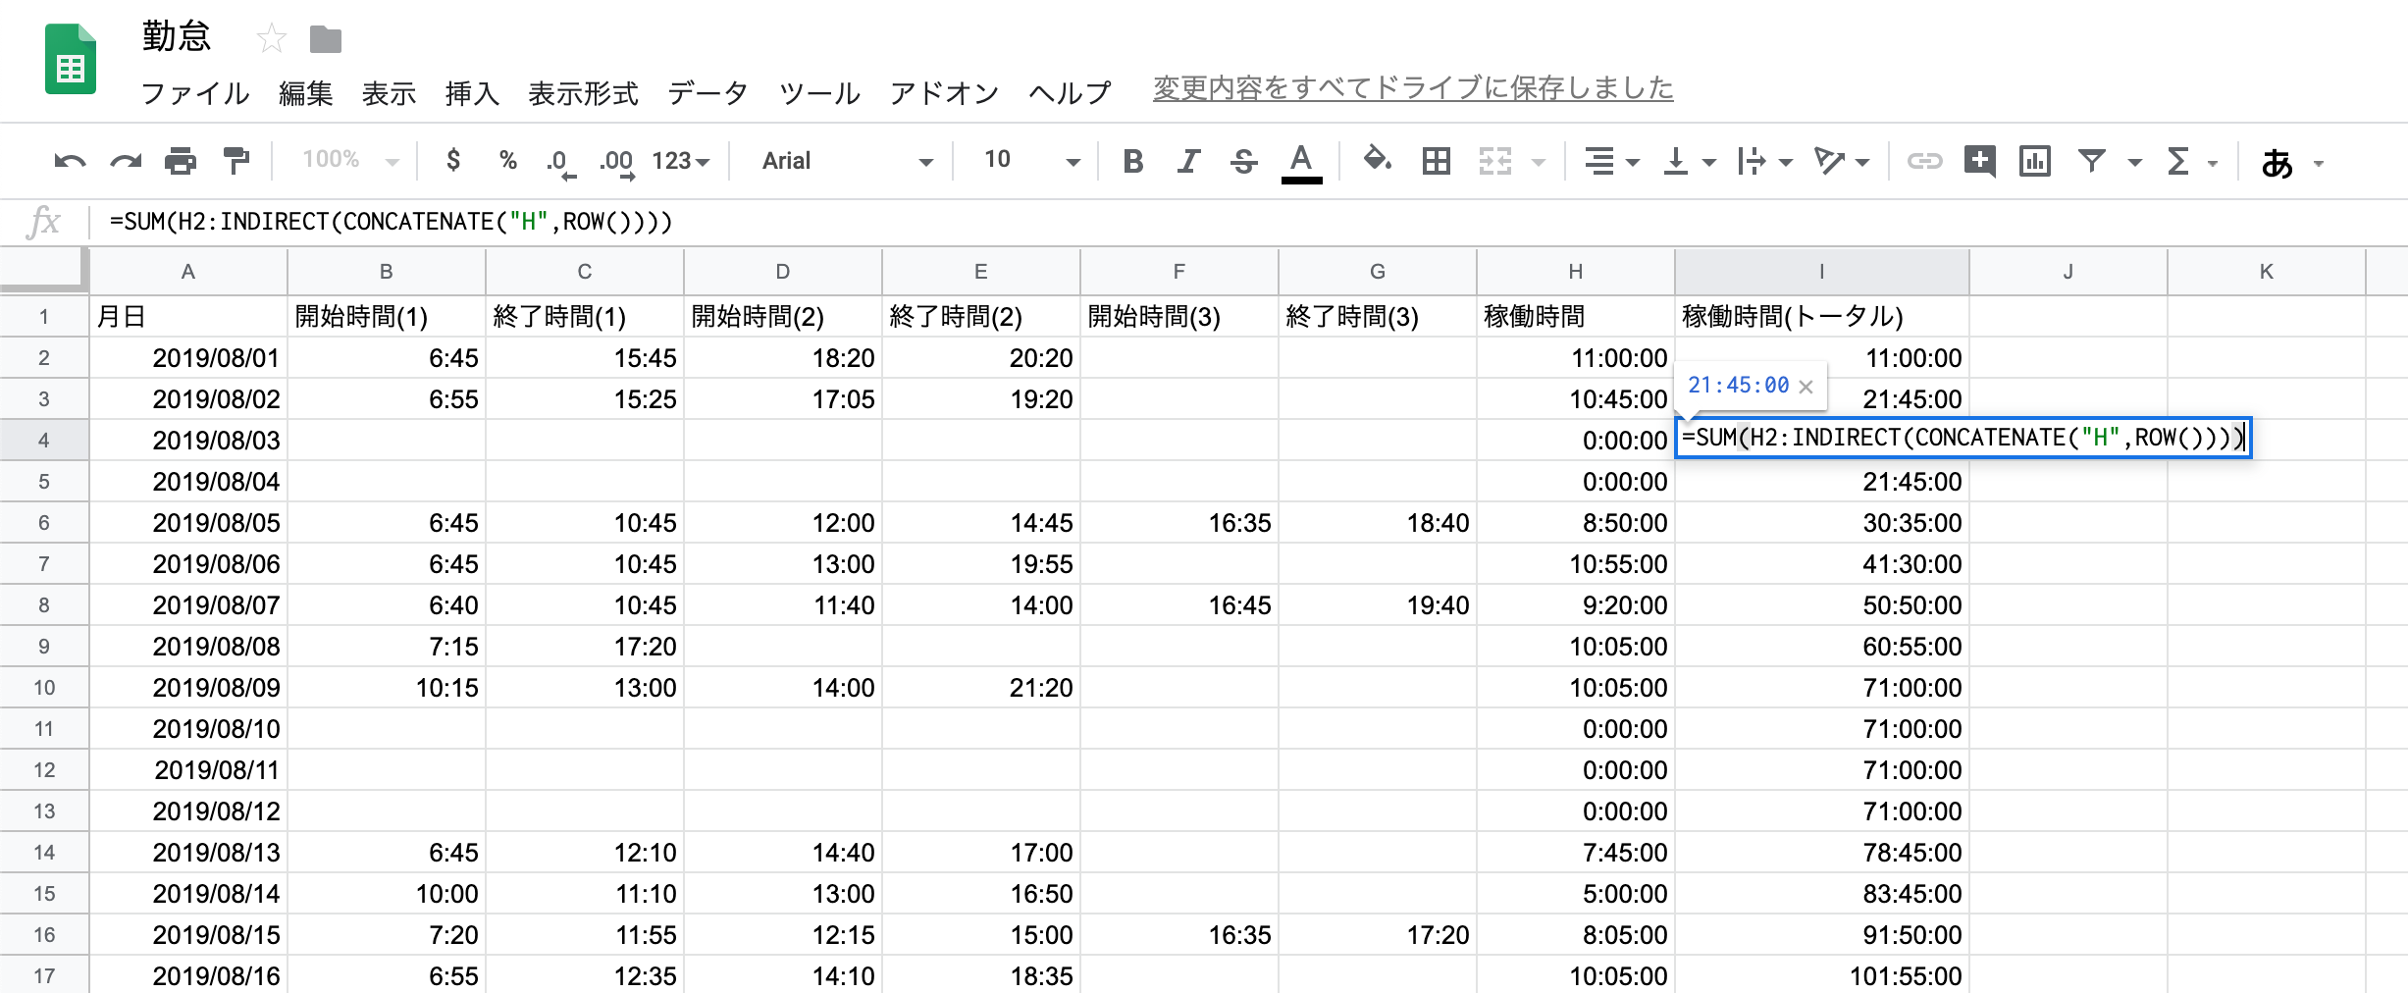The image size is (2408, 993).
Task: Select row 10 header
Action: (44, 688)
